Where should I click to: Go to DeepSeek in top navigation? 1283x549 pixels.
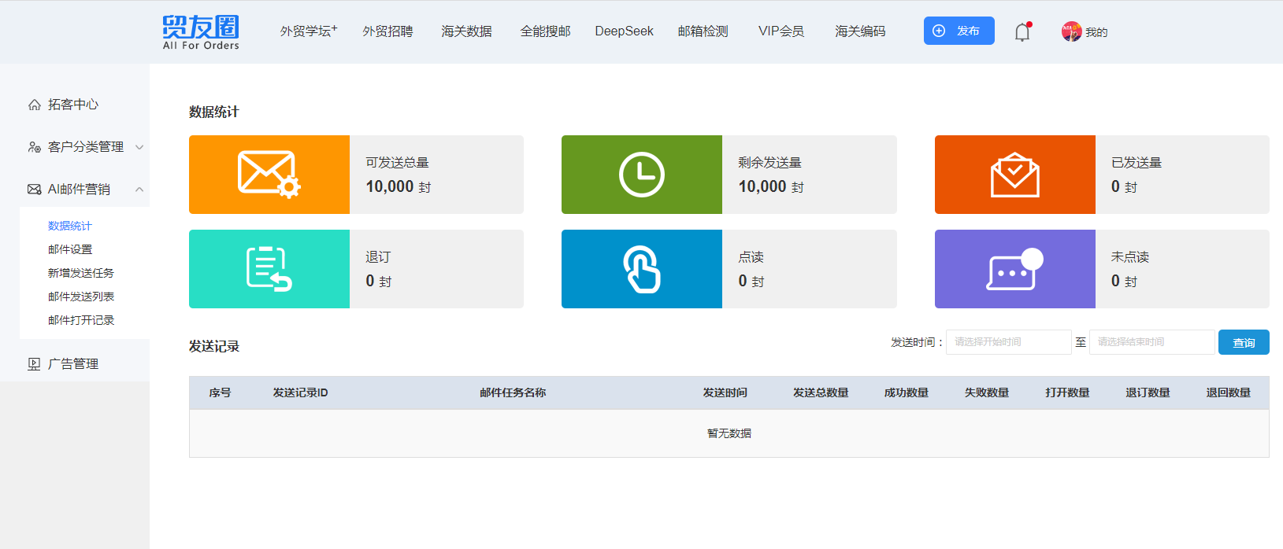click(624, 31)
